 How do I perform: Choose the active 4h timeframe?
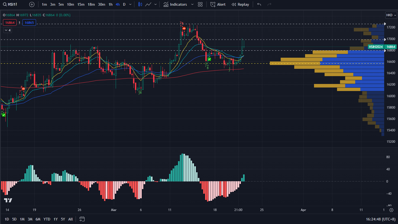[118, 4]
